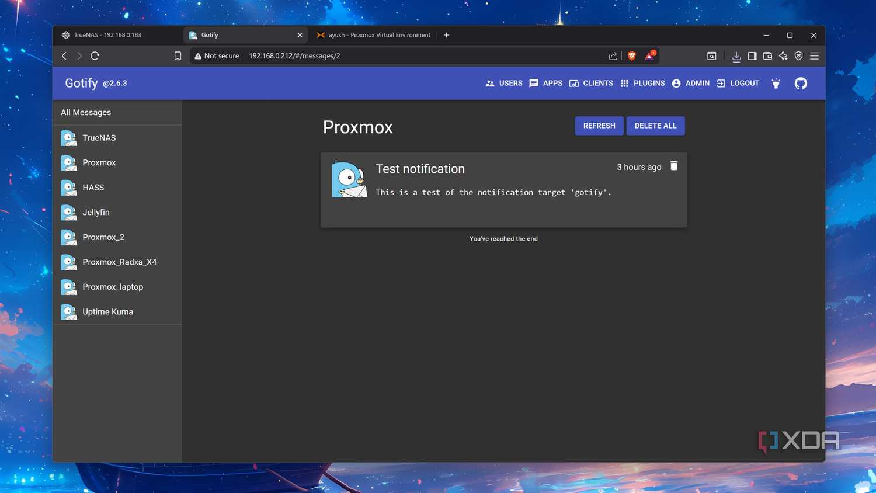Click the Gotify title in the header
The height and width of the screenshot is (493, 876).
pos(81,83)
